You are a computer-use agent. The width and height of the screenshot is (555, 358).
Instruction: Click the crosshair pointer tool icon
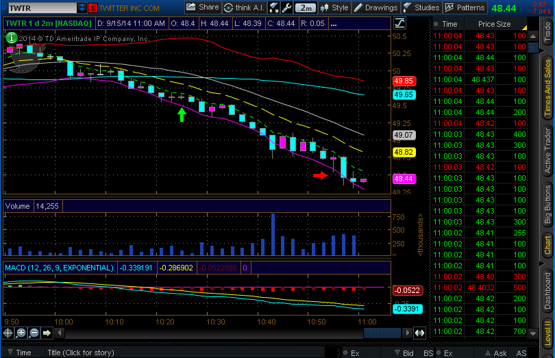(8, 333)
